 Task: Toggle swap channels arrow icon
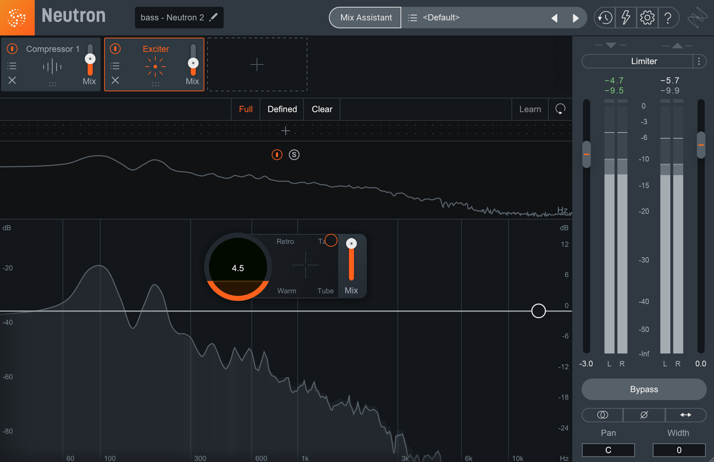pyautogui.click(x=686, y=415)
